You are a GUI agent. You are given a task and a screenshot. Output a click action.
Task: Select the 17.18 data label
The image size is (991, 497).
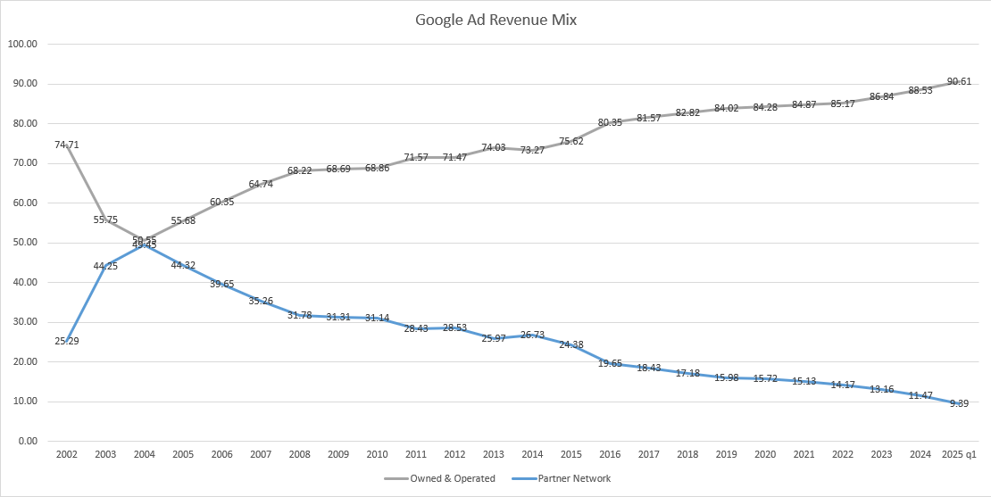coord(687,373)
